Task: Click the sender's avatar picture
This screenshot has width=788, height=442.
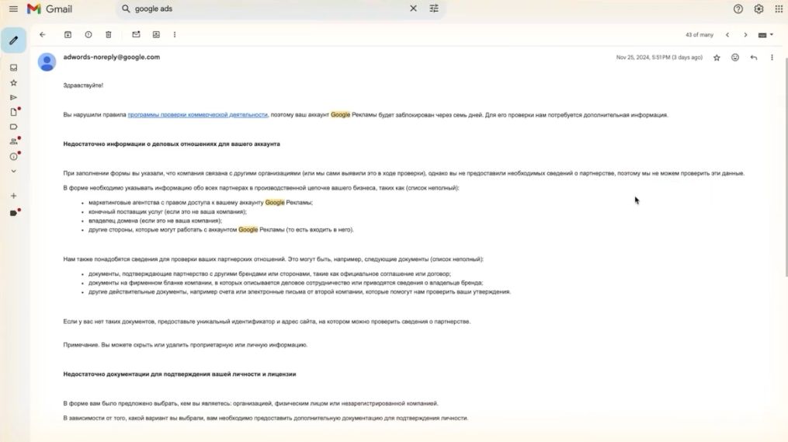Action: (47, 62)
